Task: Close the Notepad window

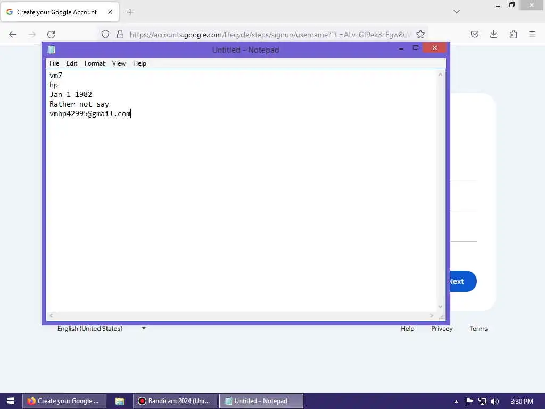Action: click(434, 47)
